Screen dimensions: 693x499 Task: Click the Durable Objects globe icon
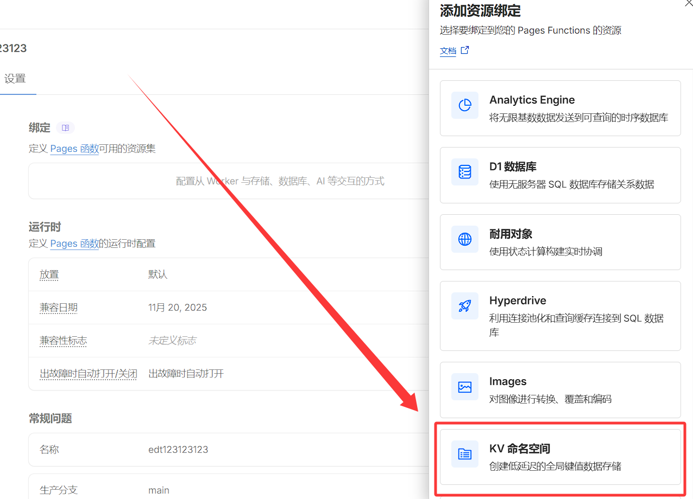(x=465, y=239)
